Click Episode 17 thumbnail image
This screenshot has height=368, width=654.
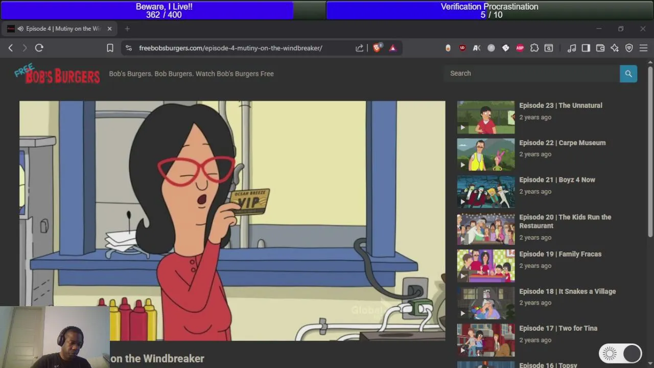(486, 340)
